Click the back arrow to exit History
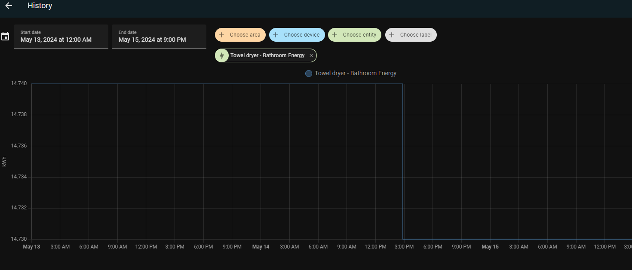This screenshot has height=270, width=632. click(x=9, y=6)
